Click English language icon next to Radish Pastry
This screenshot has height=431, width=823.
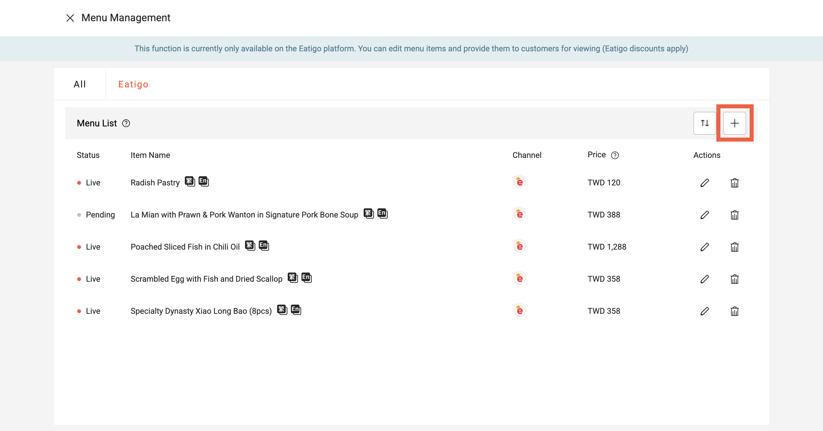tap(203, 181)
